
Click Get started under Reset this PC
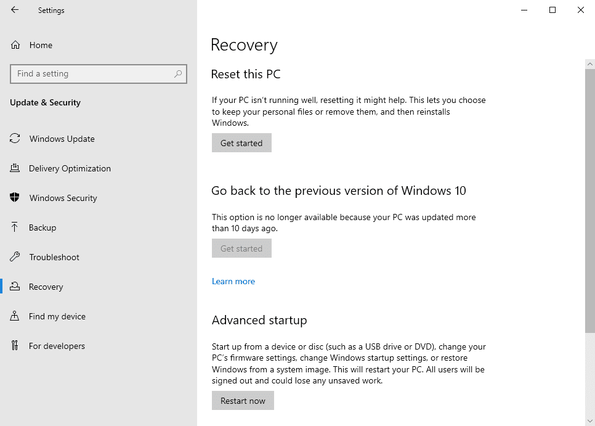pos(241,143)
